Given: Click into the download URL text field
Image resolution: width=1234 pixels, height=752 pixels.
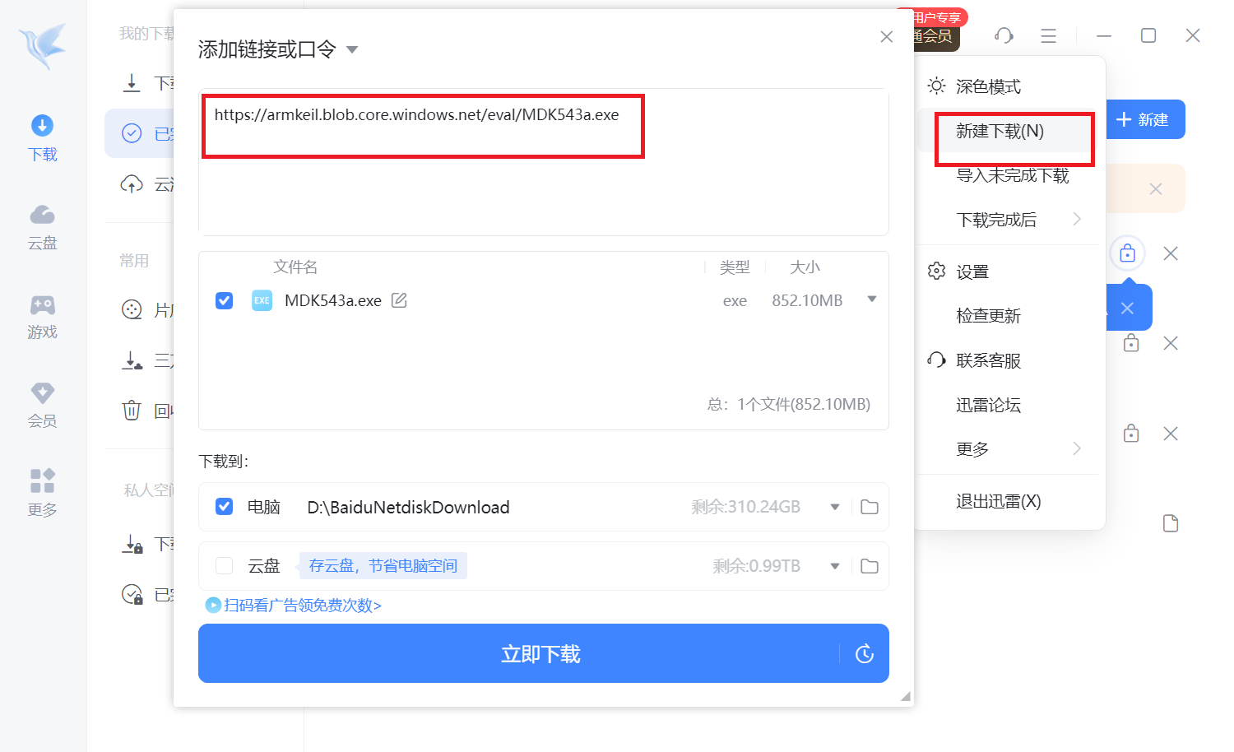Looking at the screenshot, I should click(x=543, y=161).
